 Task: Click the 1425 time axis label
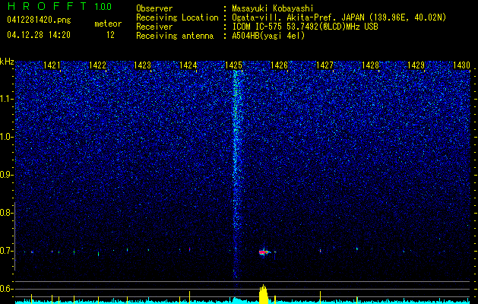(x=233, y=65)
